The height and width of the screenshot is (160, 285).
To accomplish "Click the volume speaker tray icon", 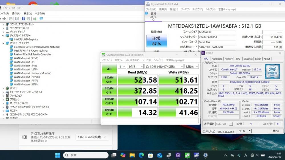I will pyautogui.click(x=257, y=155).
